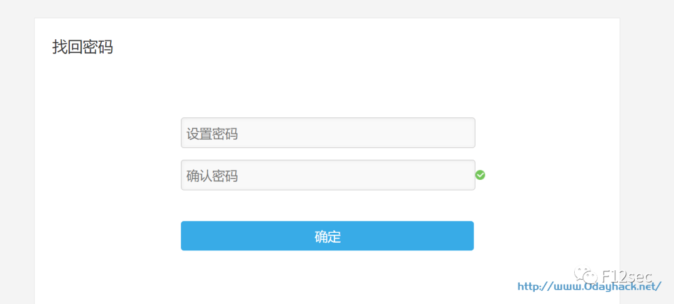
Task: Click the green tick beside the confirm field
Action: (480, 175)
